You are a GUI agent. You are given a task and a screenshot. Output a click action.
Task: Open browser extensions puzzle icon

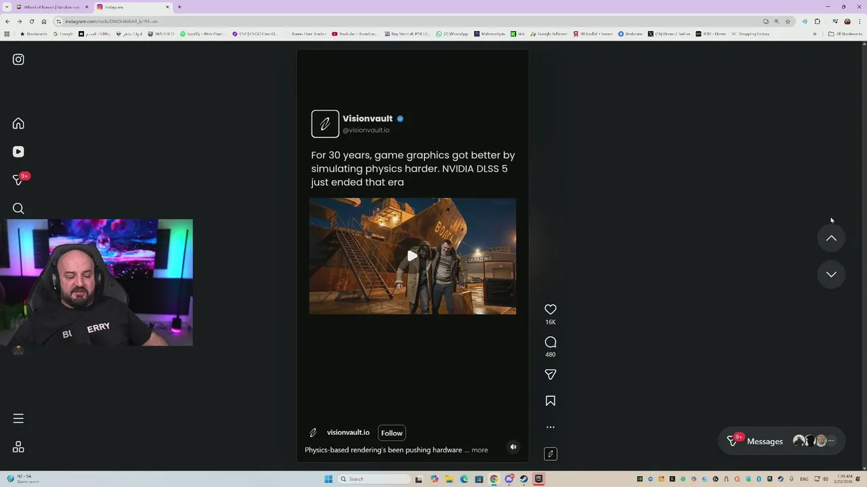(818, 21)
